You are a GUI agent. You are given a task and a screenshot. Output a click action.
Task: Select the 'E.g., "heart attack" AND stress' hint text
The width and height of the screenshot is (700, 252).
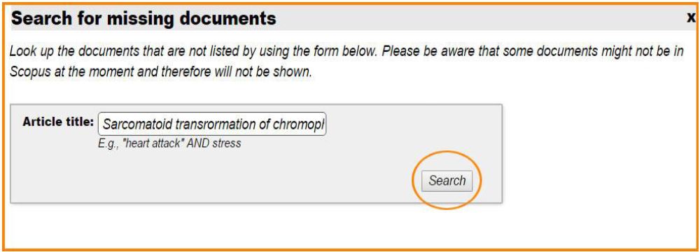[x=169, y=143]
